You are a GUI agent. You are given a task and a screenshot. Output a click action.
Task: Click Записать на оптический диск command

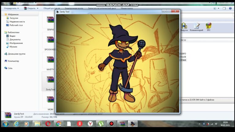click(x=102, y=8)
